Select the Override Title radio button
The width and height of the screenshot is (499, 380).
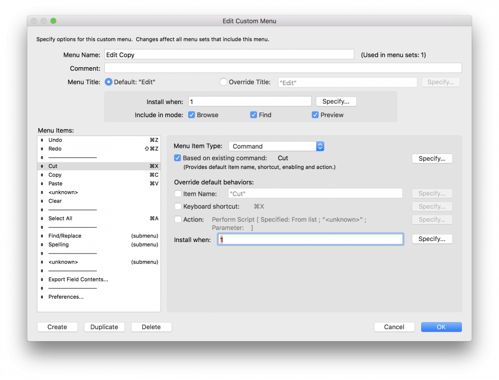[224, 82]
